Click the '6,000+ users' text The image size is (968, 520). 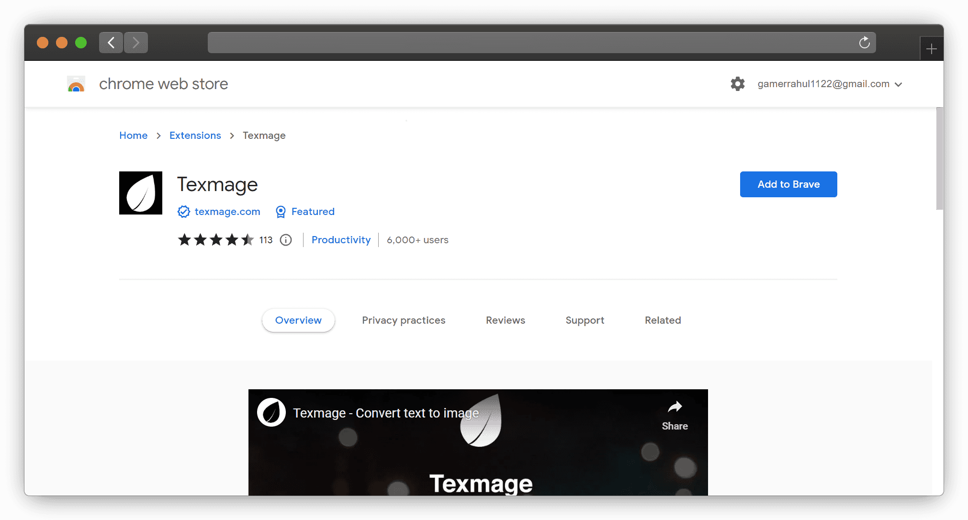tap(417, 240)
